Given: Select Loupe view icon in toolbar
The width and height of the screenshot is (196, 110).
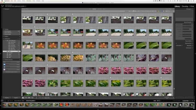Looking at the screenshot, I should coord(26,98).
